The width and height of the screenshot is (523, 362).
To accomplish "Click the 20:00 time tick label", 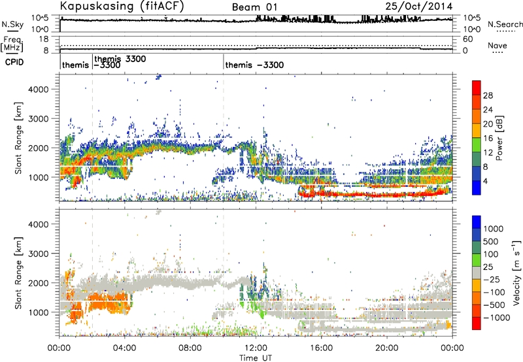I will click(x=387, y=348).
